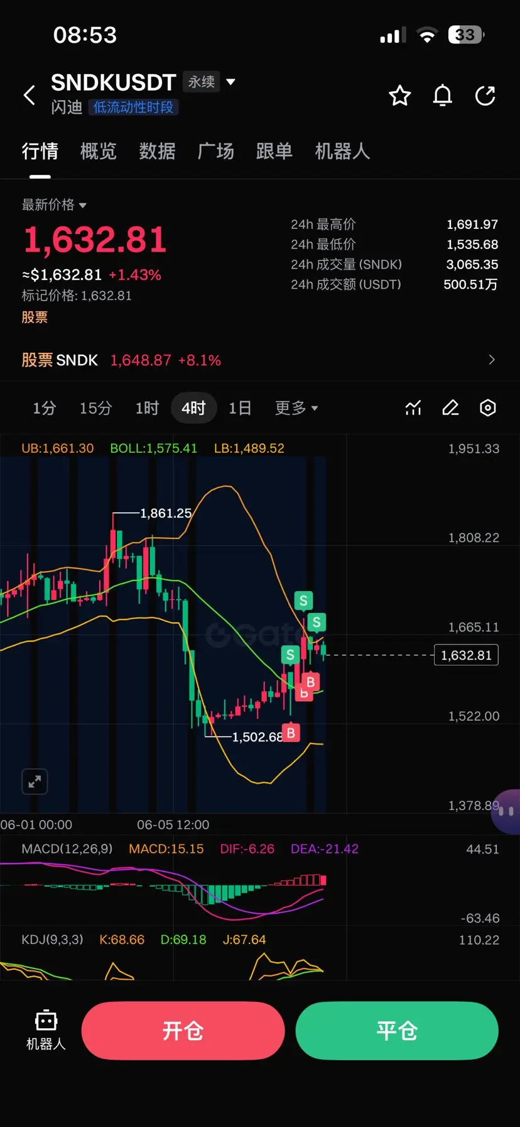Tap the share icon in header
The image size is (520, 1127).
click(485, 96)
